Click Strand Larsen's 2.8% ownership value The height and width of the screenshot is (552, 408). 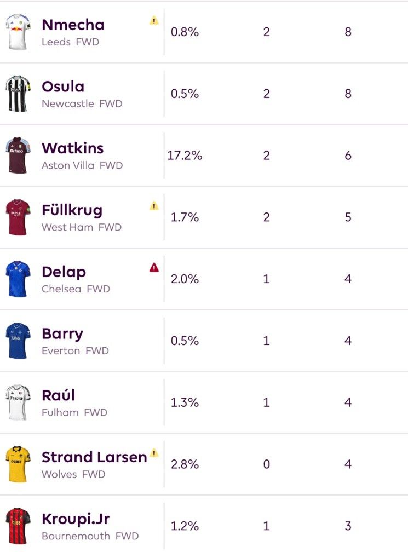185,464
